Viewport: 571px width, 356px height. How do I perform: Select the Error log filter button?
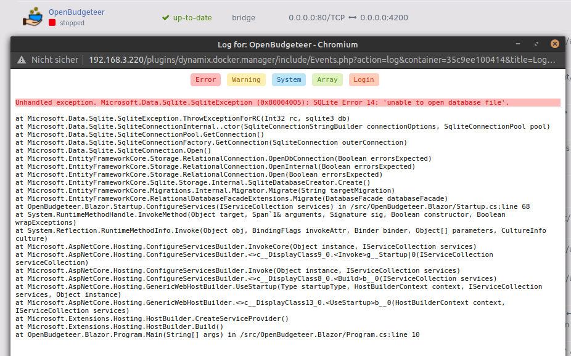[205, 79]
